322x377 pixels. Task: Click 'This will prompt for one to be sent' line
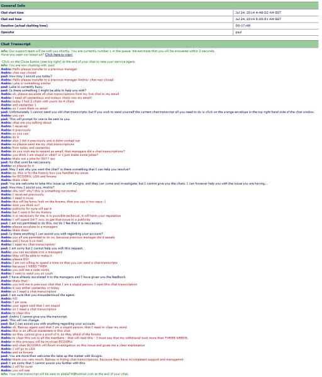36,119
